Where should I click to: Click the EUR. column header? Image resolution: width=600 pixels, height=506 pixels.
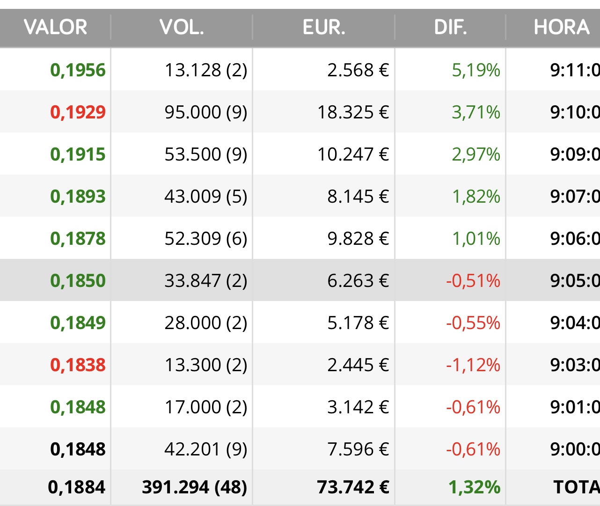tap(324, 27)
